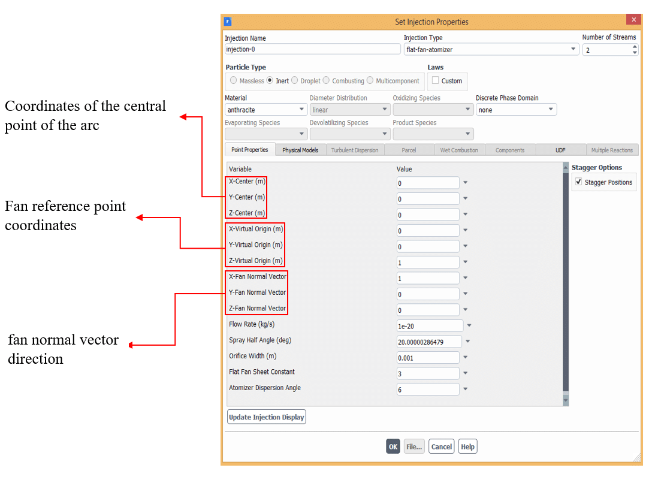Open the small arrow beside Flow Rate value

tap(469, 326)
